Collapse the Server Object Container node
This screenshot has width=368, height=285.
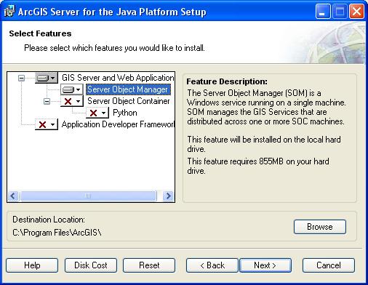click(x=47, y=101)
